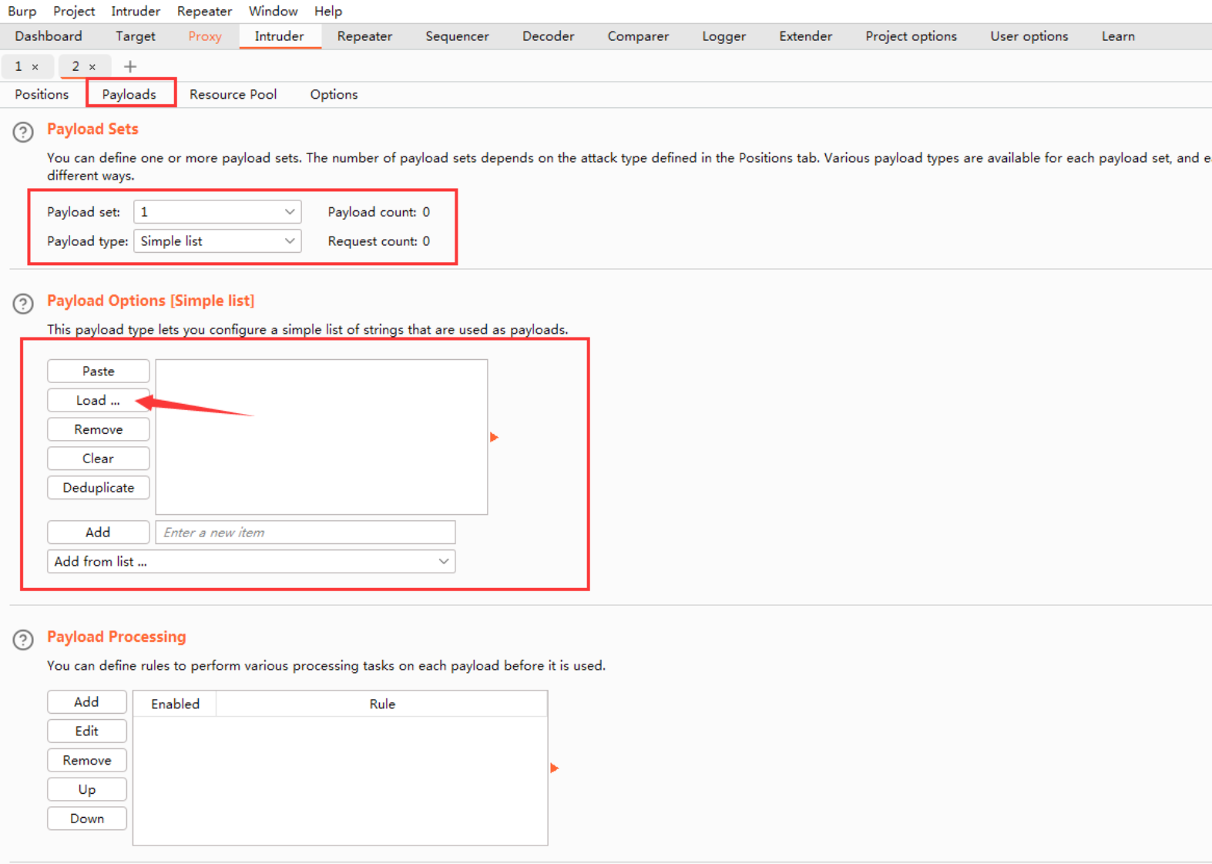The width and height of the screenshot is (1212, 864).
Task: Open the Learn tab
Action: [1118, 36]
